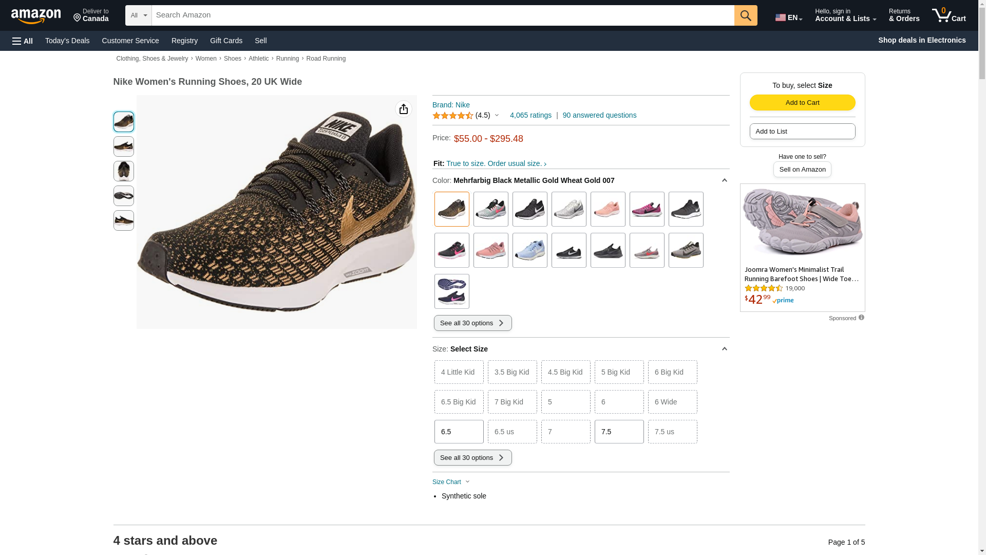Screen dimensions: 986x555
Task: Click the search magnifier button
Action: [x=746, y=15]
